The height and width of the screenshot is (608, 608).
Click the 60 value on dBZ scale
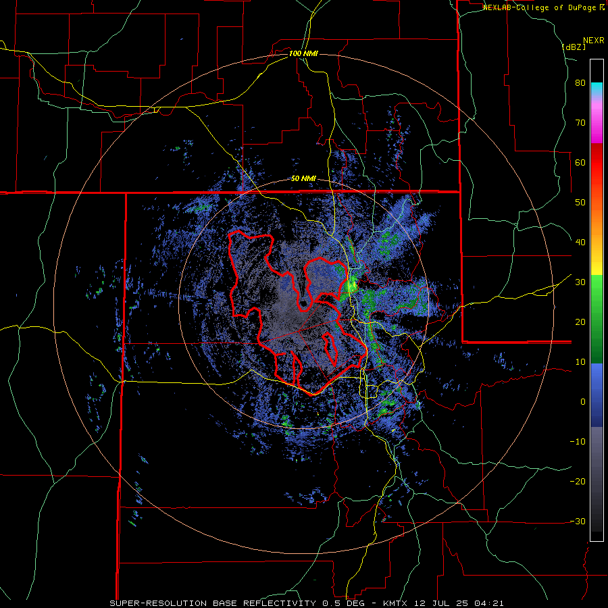(580, 162)
